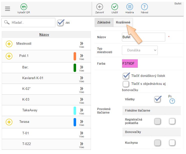Switch to the Rozšírené tab
The width and height of the screenshot is (186, 154).
point(123,22)
